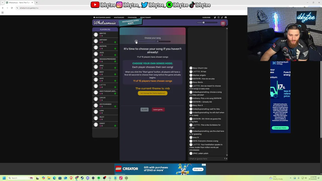Open the hamburger menu in Whatsamusic header
The width and height of the screenshot is (322, 181).
coord(223,23)
